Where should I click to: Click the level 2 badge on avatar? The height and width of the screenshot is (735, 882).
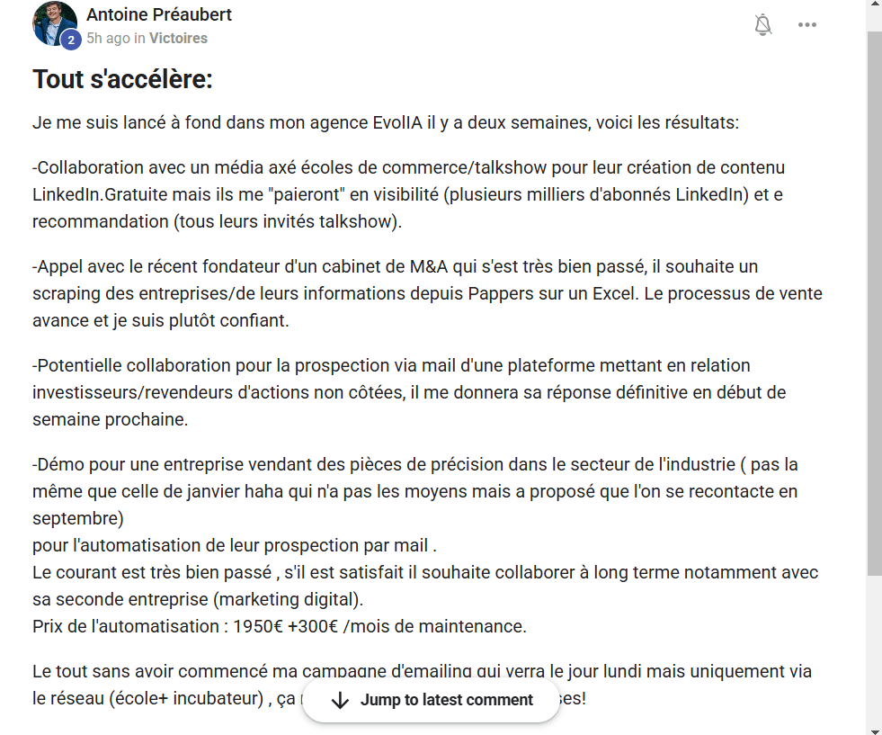coord(71,40)
